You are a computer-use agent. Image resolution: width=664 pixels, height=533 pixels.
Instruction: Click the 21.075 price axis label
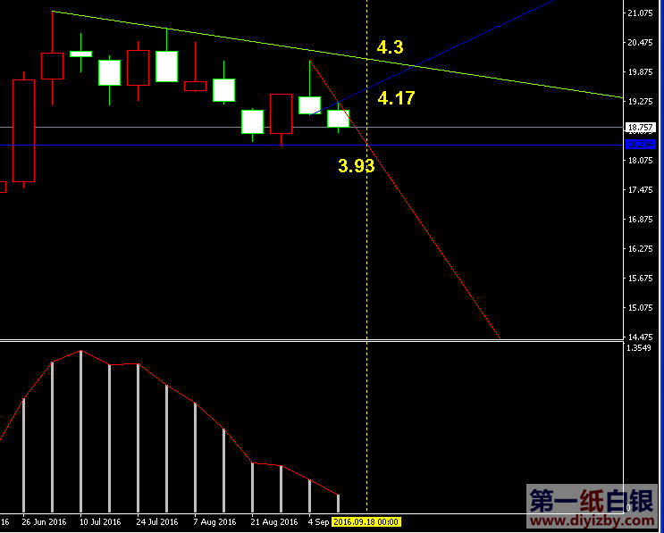(x=640, y=13)
